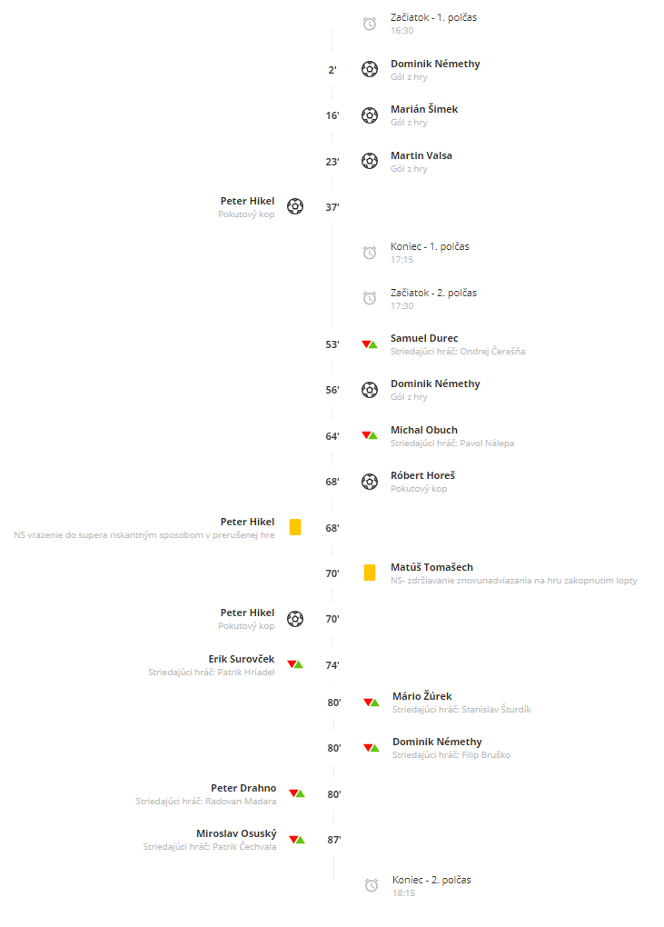664x927 pixels.
Task: Click the goal icon for Róbert Horeš penalty
Action: (370, 482)
